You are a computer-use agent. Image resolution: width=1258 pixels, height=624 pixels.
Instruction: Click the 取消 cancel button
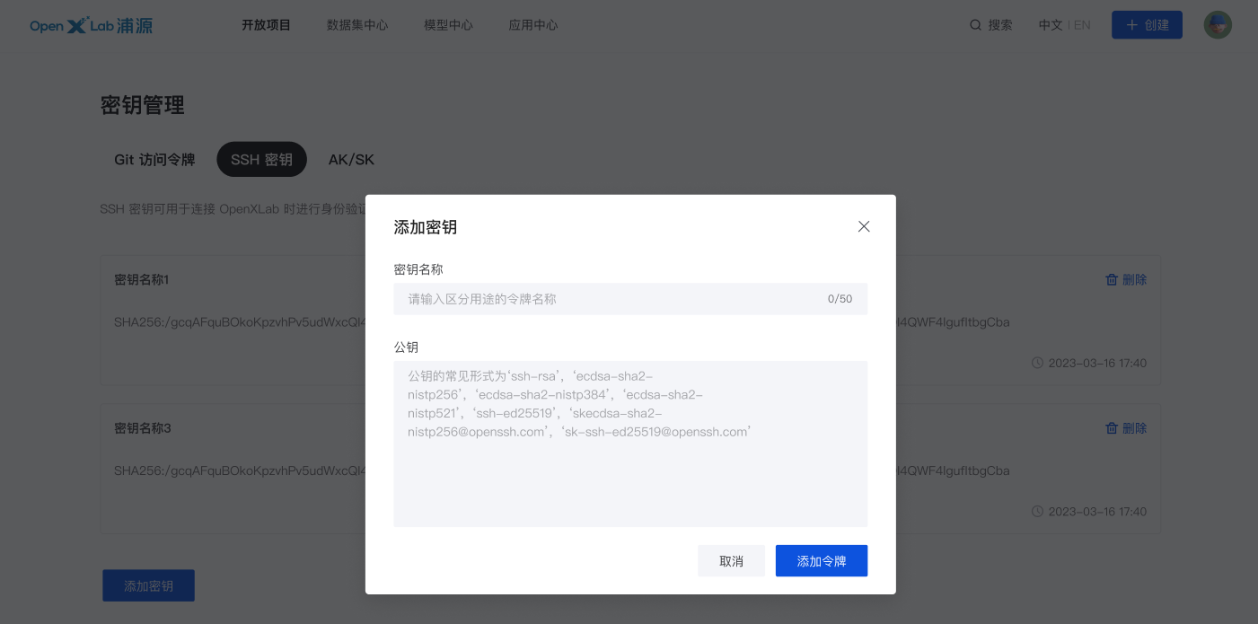point(731,560)
